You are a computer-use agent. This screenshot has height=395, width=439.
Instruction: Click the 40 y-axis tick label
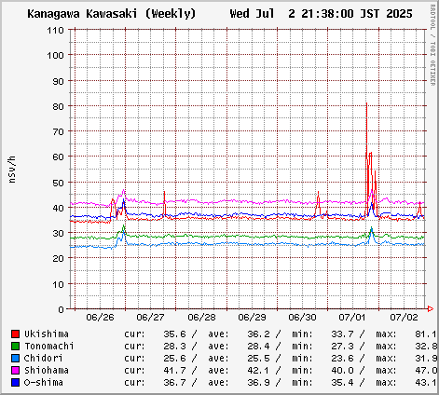[x=58, y=208]
